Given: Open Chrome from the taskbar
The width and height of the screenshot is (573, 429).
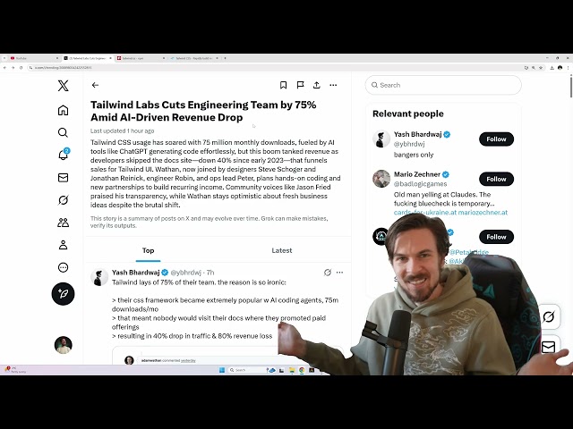Looking at the screenshot, I should [x=302, y=370].
